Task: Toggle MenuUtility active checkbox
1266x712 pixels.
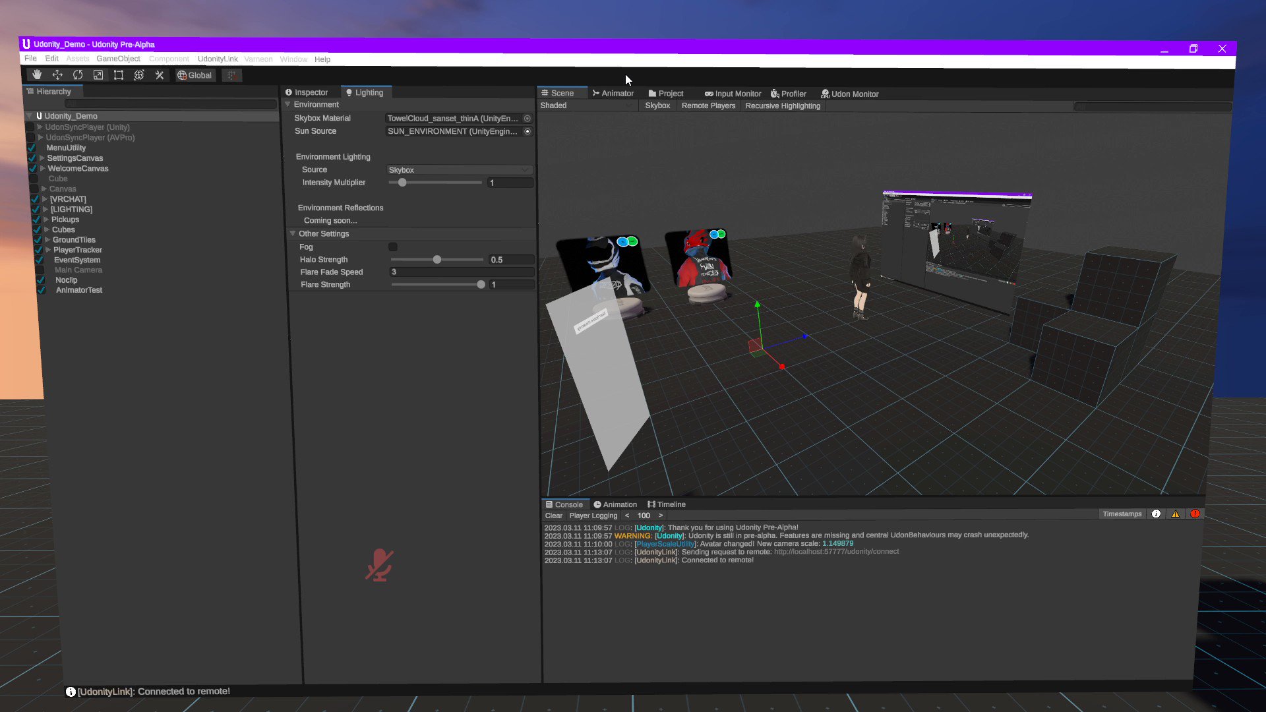Action: (x=32, y=148)
